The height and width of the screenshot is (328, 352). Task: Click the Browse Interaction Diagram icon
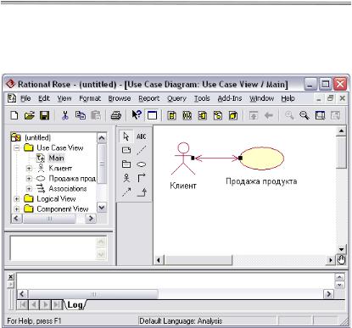(x=187, y=115)
